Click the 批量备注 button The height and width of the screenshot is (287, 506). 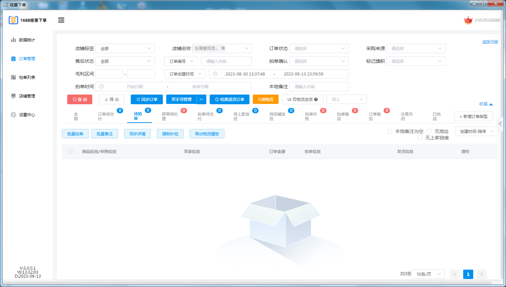point(105,134)
